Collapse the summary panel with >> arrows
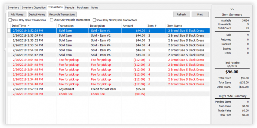Screen dimensions: 257x128 pos(232,9)
